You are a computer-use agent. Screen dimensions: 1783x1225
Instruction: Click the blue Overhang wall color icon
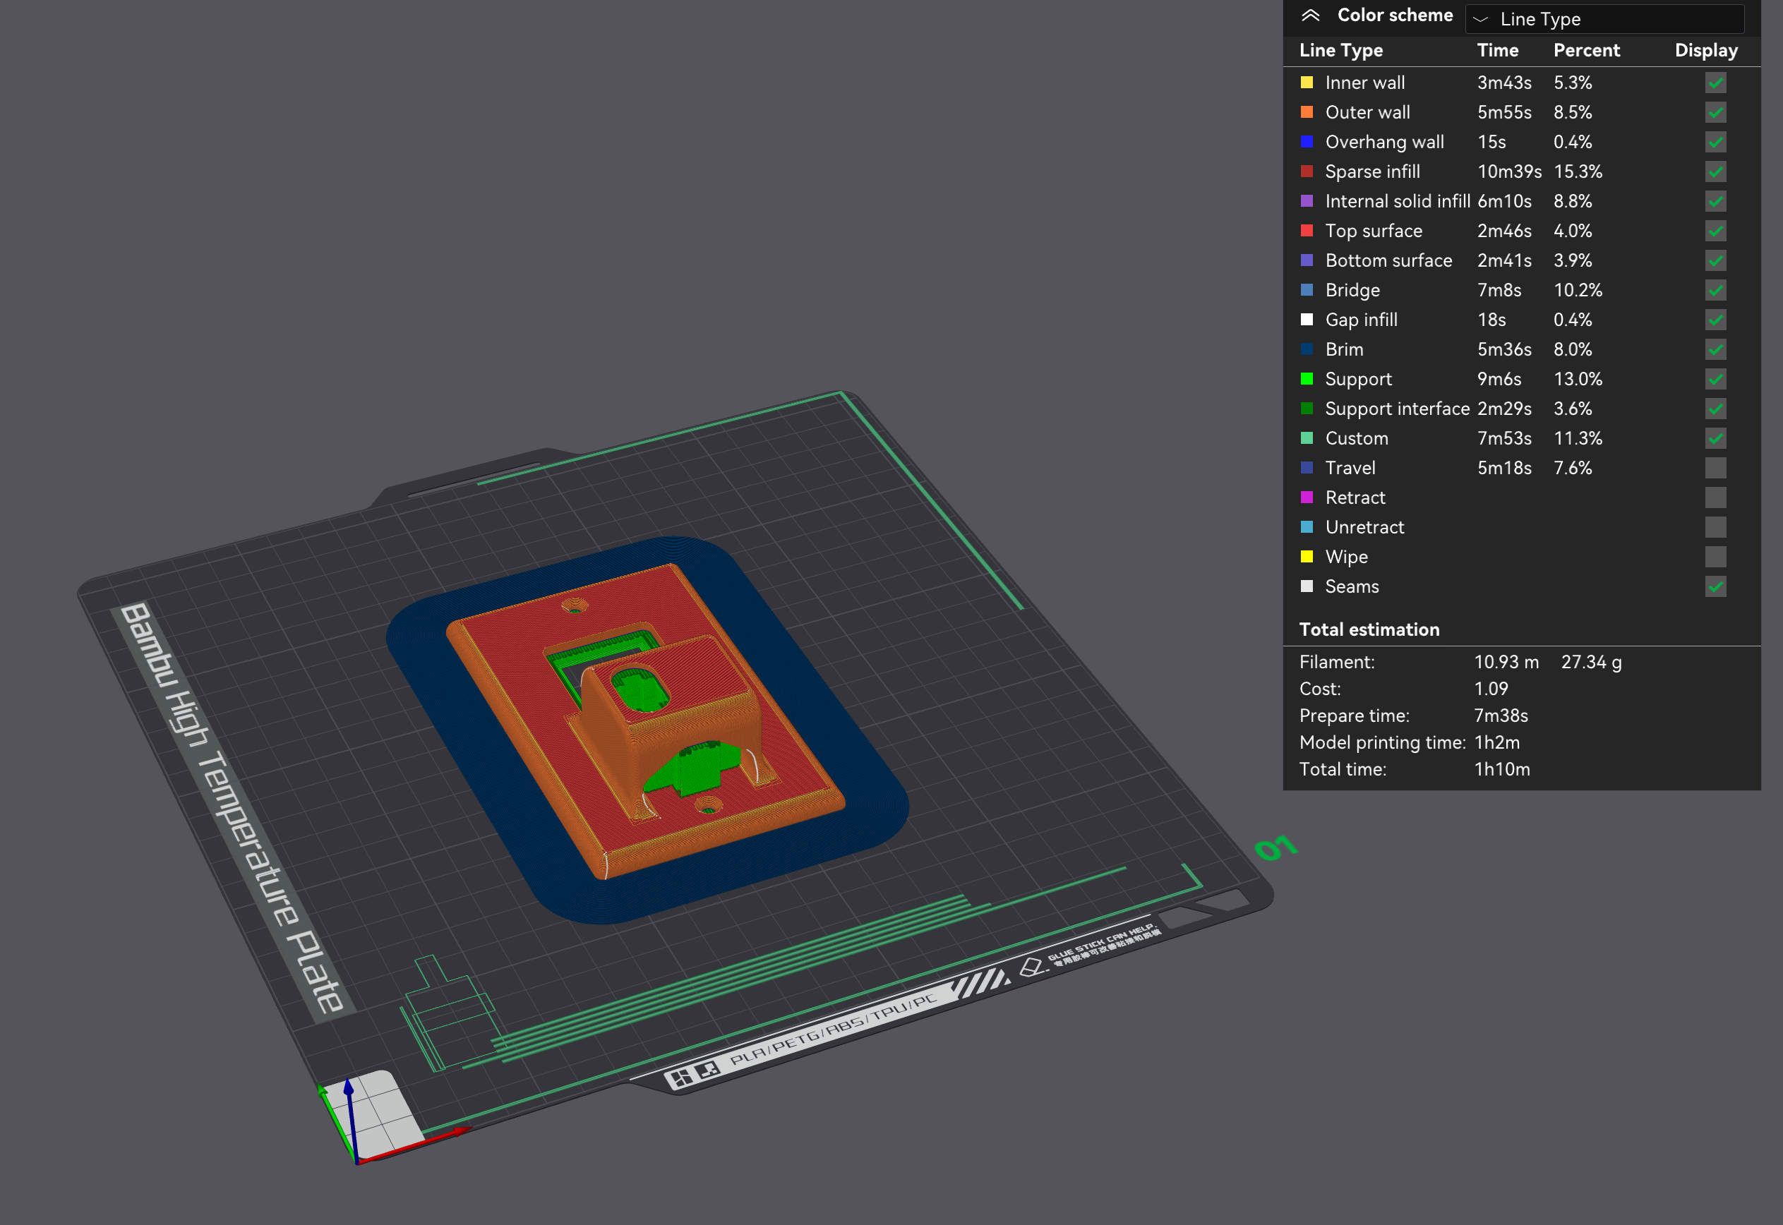point(1307,142)
